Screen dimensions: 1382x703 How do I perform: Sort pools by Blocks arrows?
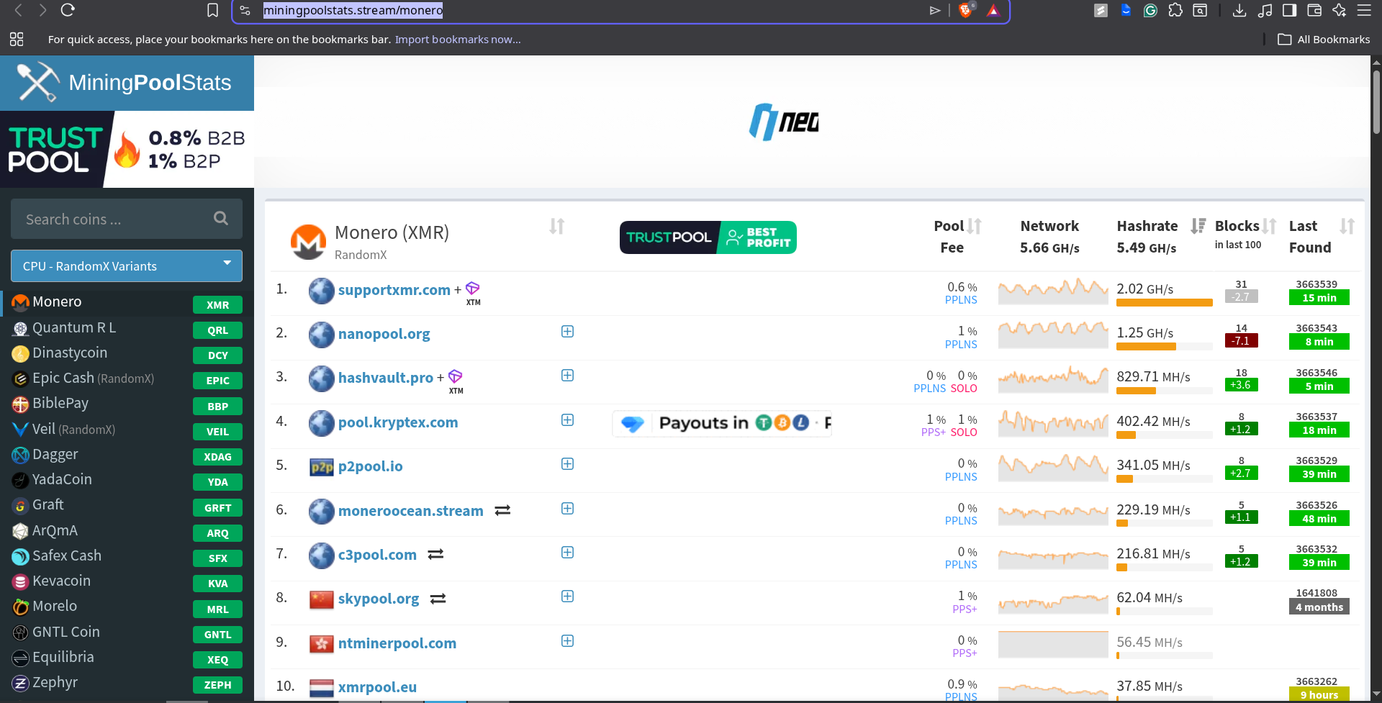[1270, 226]
